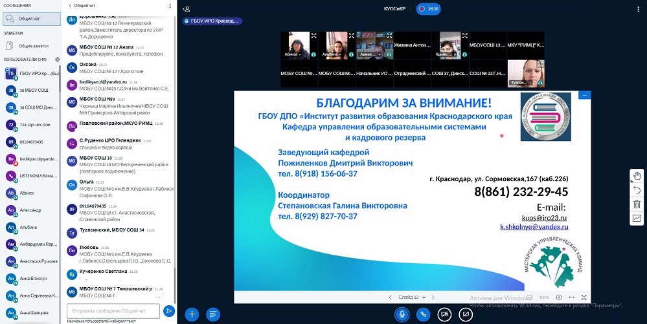The height and width of the screenshot is (324, 647).
Task: Toggle webcam sharing
Action: (444, 314)
